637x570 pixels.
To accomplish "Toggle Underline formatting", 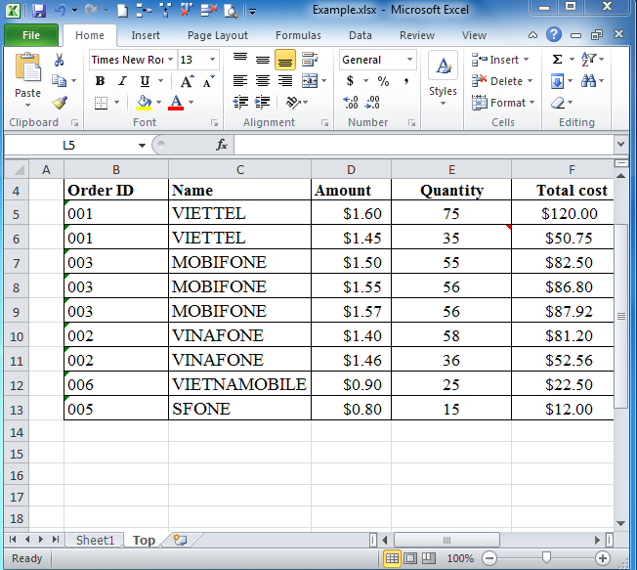I will [x=145, y=81].
